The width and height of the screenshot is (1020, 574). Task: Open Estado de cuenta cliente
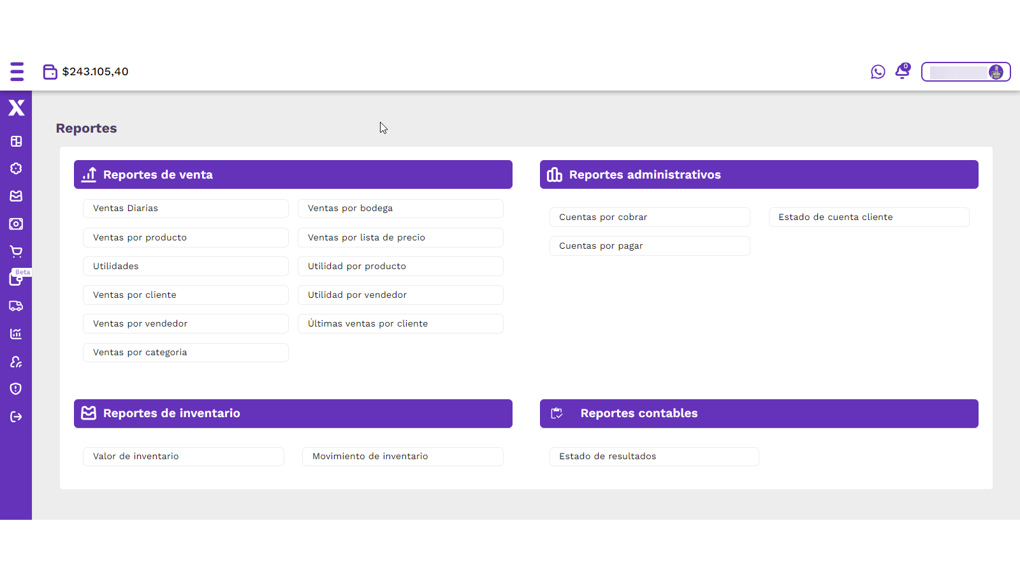(x=869, y=217)
